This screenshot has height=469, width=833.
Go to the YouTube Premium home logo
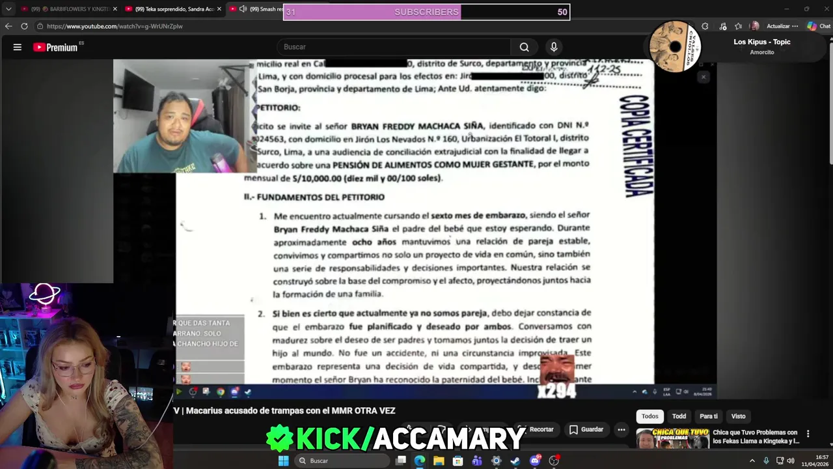[x=55, y=47]
